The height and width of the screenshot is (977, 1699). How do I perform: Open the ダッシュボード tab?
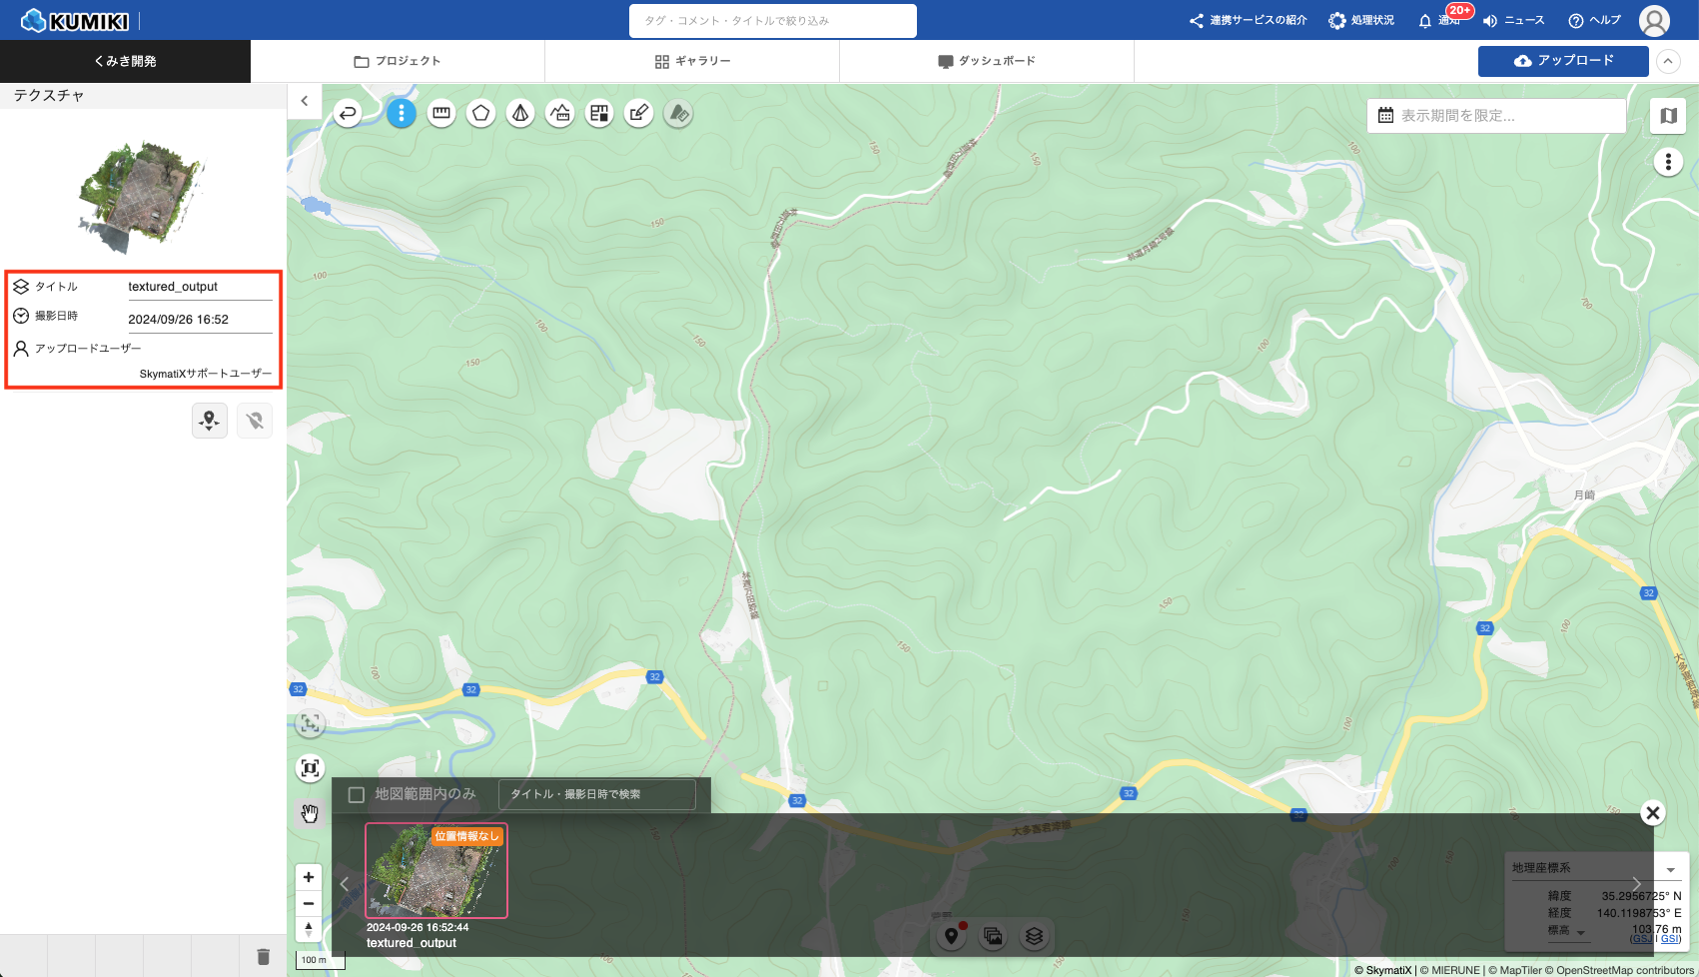click(987, 61)
